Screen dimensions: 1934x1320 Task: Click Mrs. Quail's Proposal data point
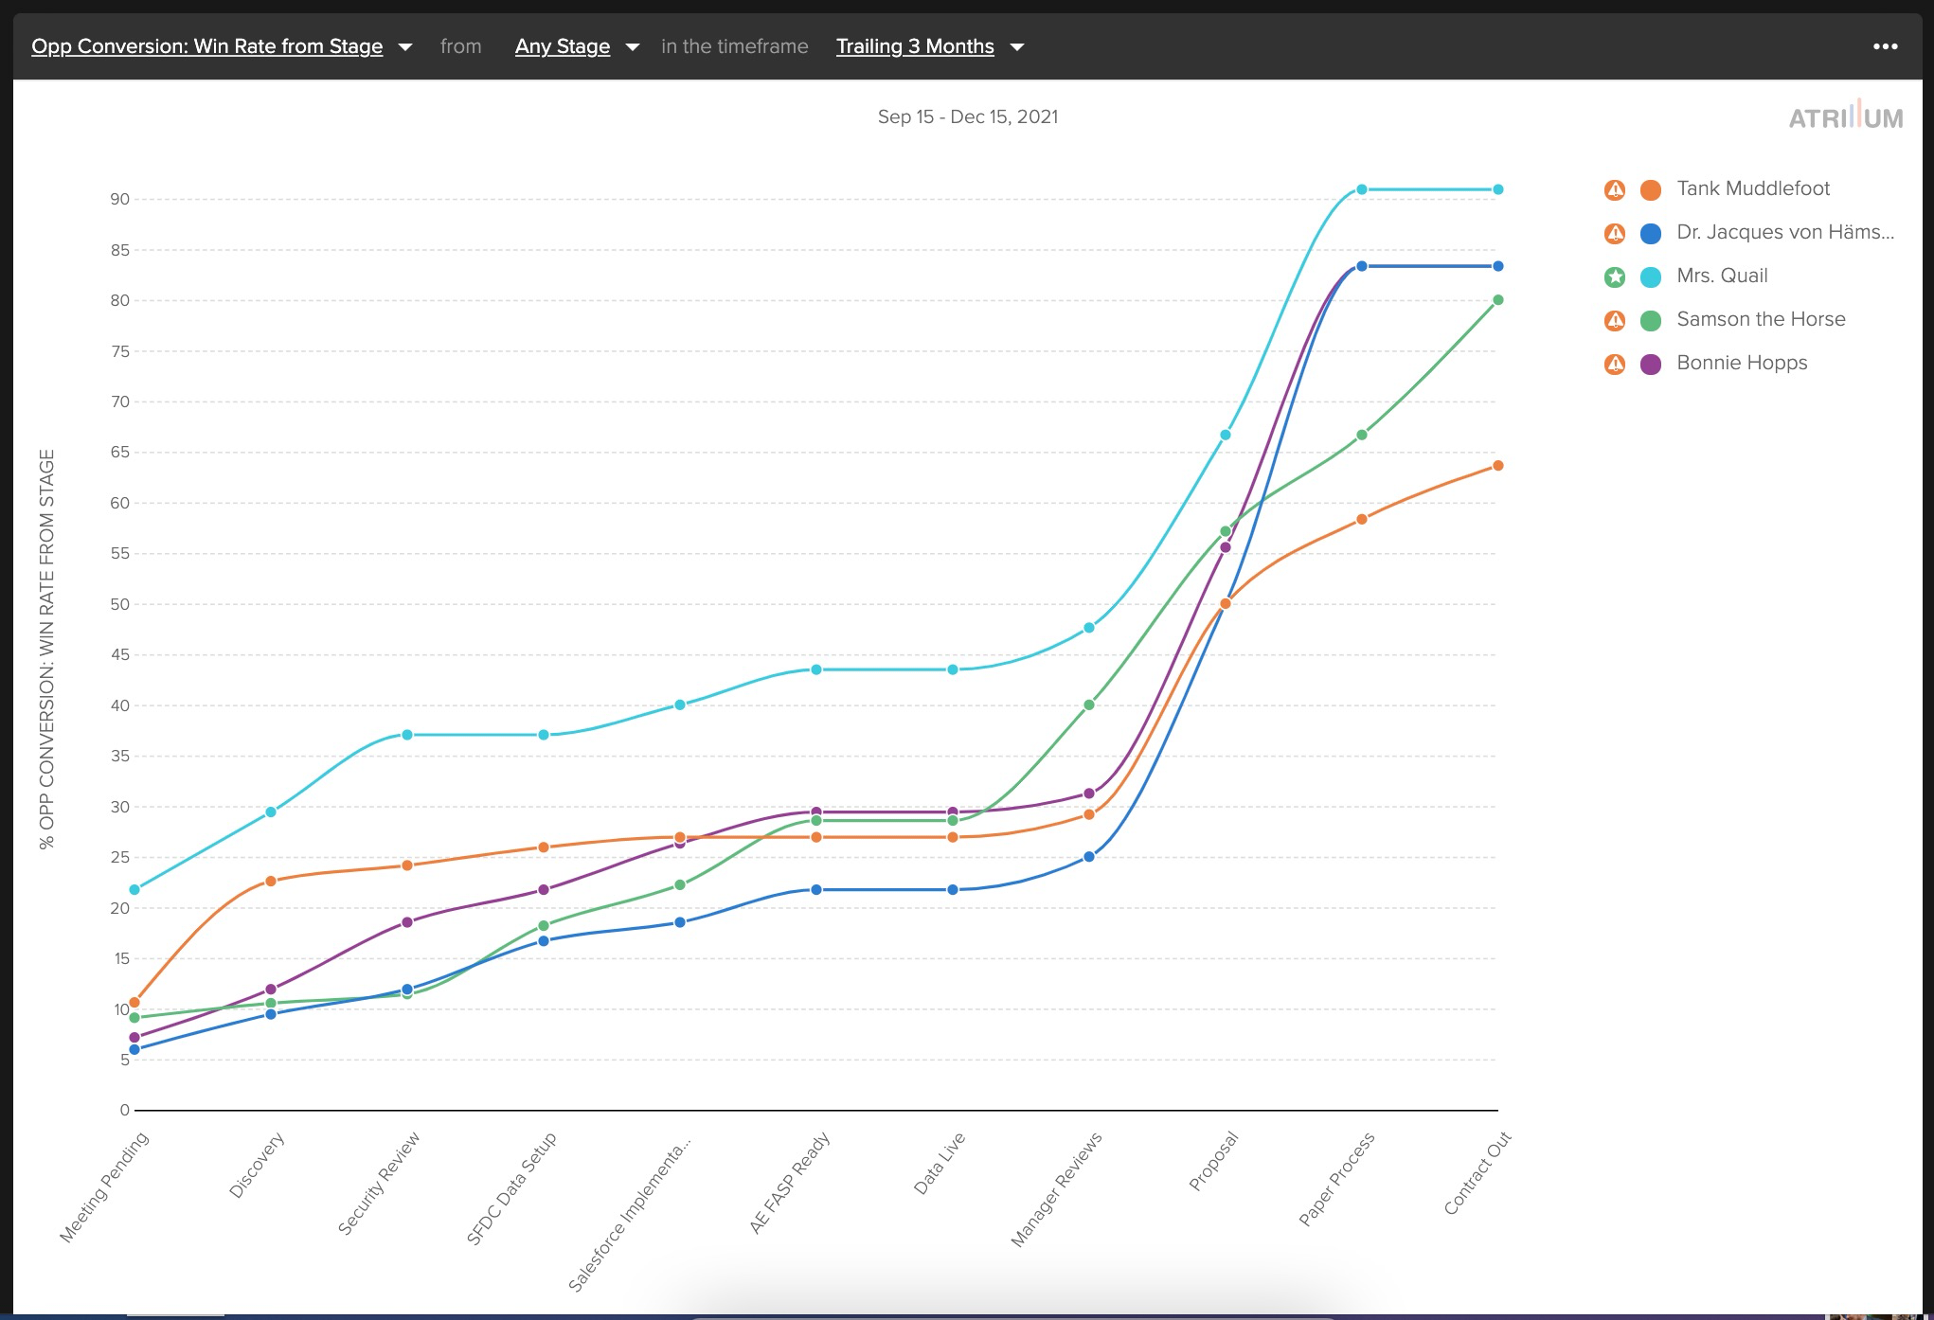coord(1226,435)
